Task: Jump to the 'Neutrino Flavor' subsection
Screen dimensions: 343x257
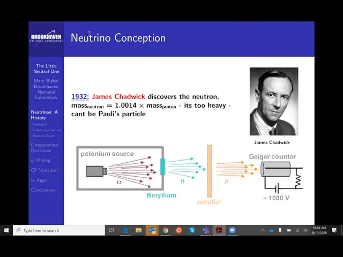Action: click(x=43, y=136)
